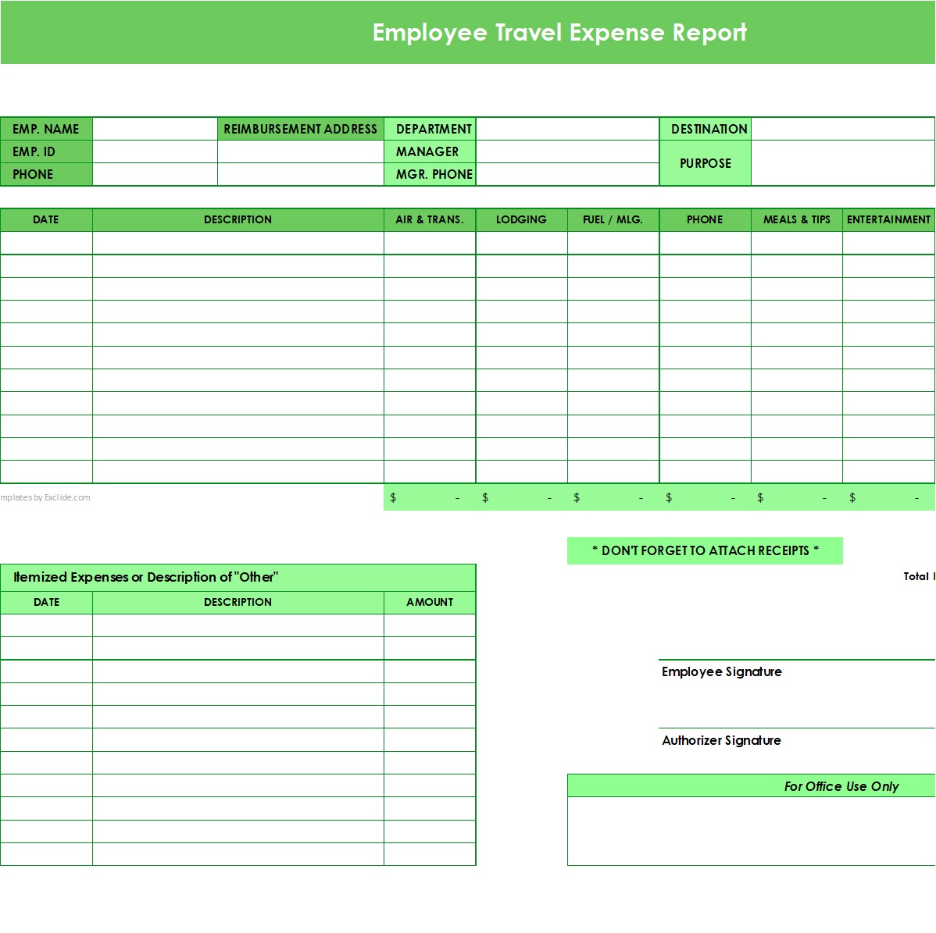936x933 pixels.
Task: Click the 'FUEL / MLG.' column header
Action: pos(613,219)
